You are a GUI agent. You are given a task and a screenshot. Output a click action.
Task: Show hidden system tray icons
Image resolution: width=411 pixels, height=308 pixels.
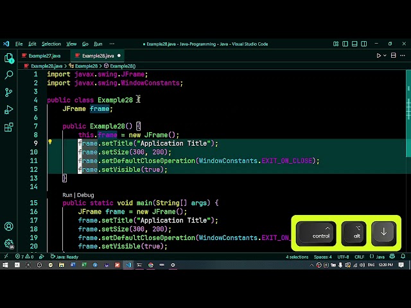[x=311, y=265]
